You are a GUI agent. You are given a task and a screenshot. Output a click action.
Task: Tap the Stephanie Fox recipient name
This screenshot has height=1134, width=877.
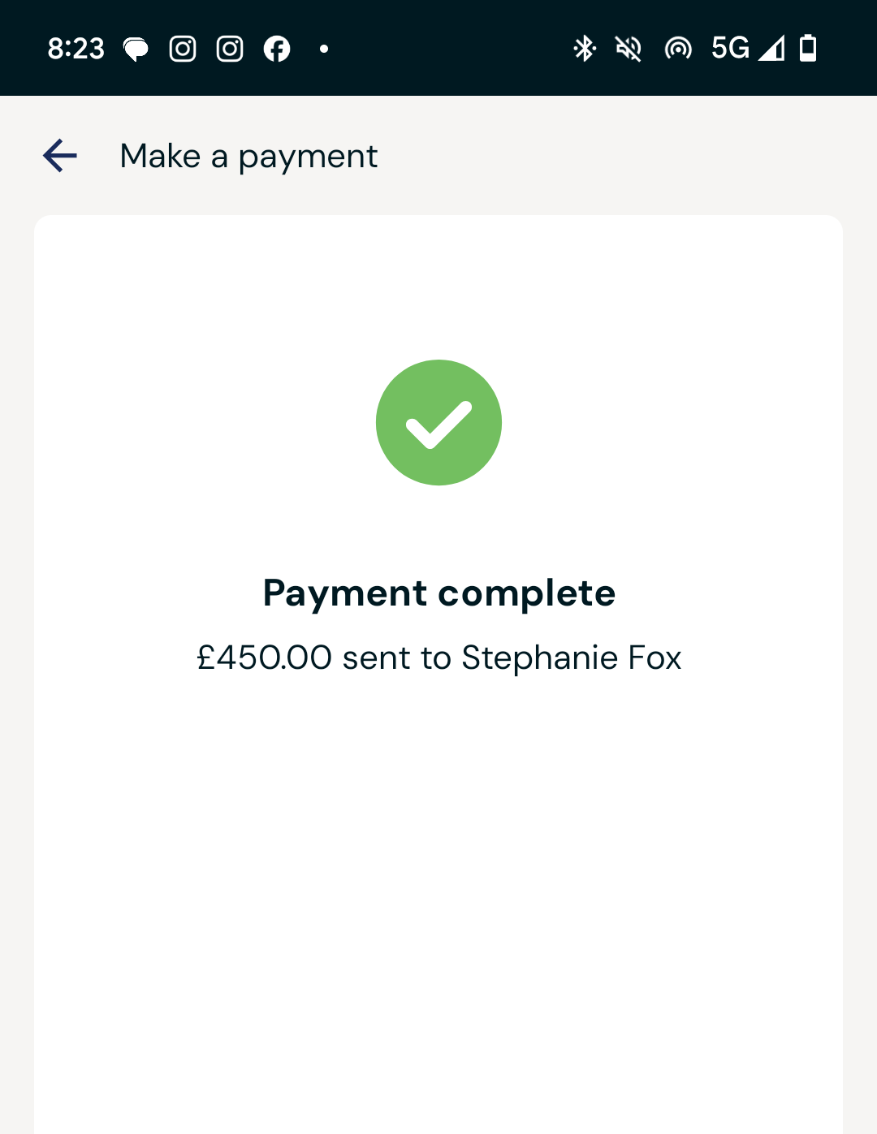(x=572, y=658)
